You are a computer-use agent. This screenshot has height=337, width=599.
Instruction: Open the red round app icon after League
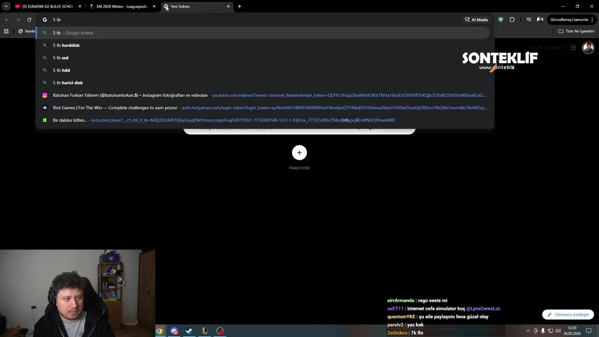[220, 331]
